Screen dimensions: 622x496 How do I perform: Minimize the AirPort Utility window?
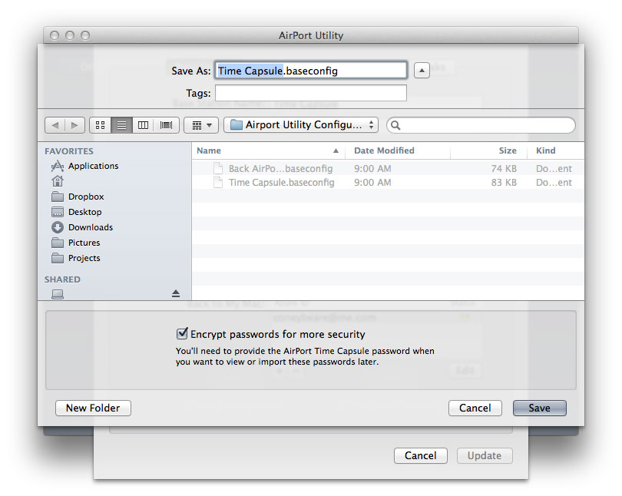70,35
